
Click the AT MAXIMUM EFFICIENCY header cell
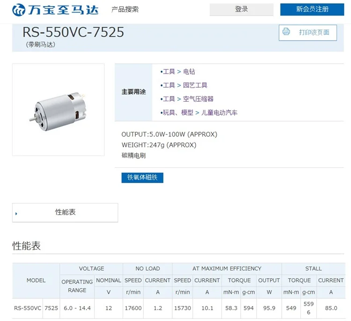click(x=227, y=269)
